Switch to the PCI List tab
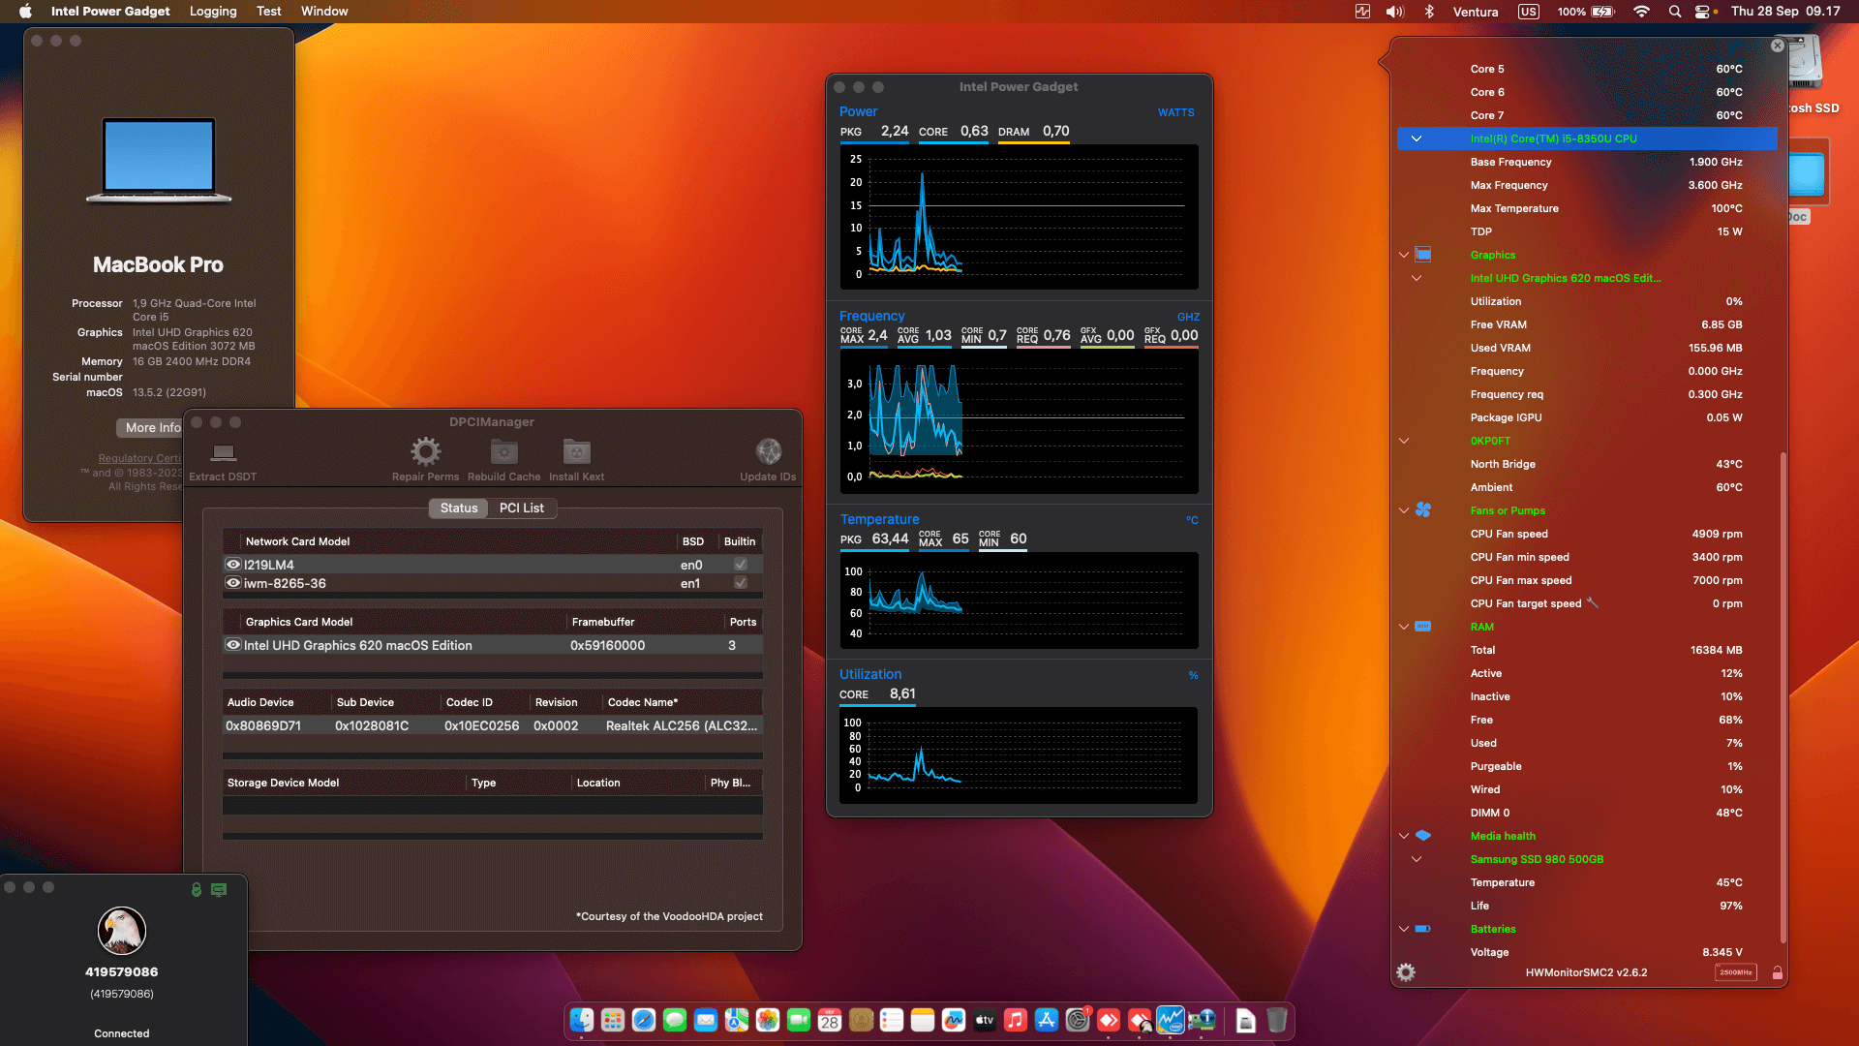The width and height of the screenshot is (1859, 1046). tap(522, 508)
